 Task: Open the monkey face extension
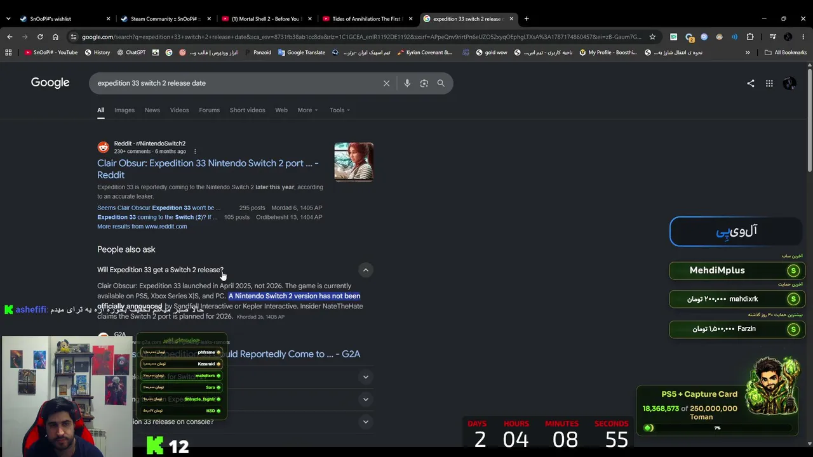coord(719,37)
